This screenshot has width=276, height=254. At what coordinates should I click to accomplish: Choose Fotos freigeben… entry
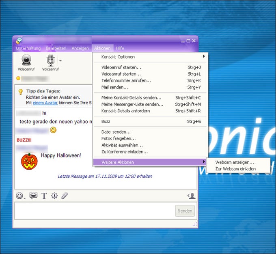coord(150,138)
